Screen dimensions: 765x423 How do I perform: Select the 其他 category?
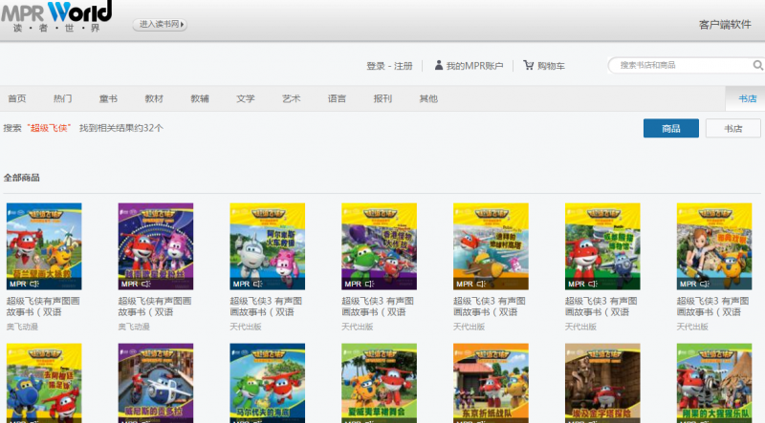pyautogui.click(x=428, y=98)
